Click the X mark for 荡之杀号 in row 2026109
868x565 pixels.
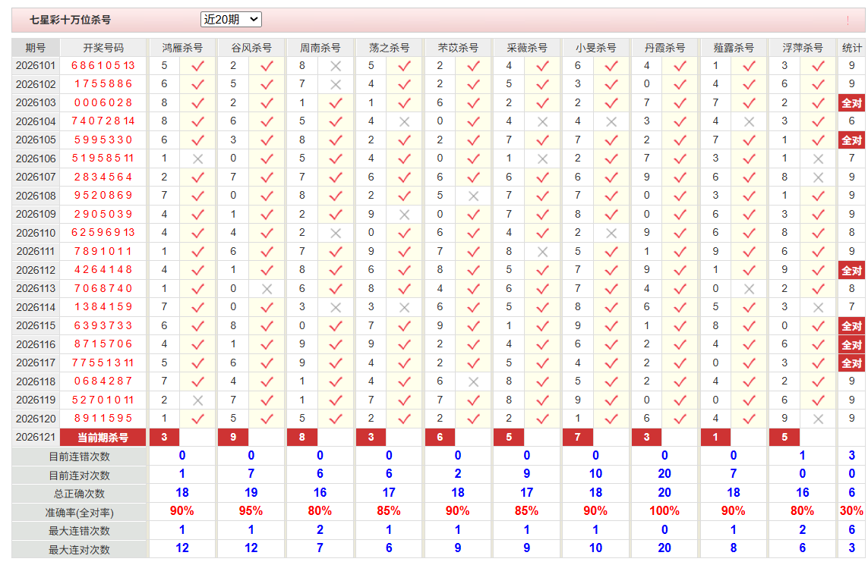coord(405,215)
